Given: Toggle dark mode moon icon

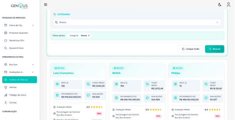Looking at the screenshot, I should tap(220, 5).
